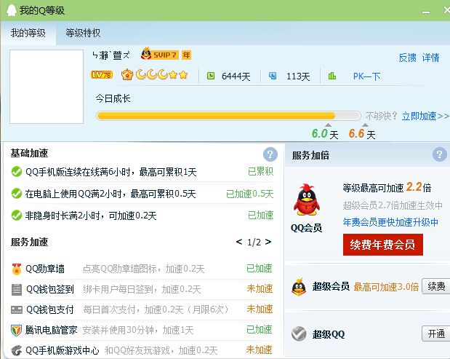Open the 腾讯电脑管家 service row
The image size is (450, 359).
142,331
